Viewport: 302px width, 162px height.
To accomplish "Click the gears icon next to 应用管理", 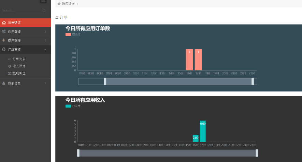I will pos(4,32).
